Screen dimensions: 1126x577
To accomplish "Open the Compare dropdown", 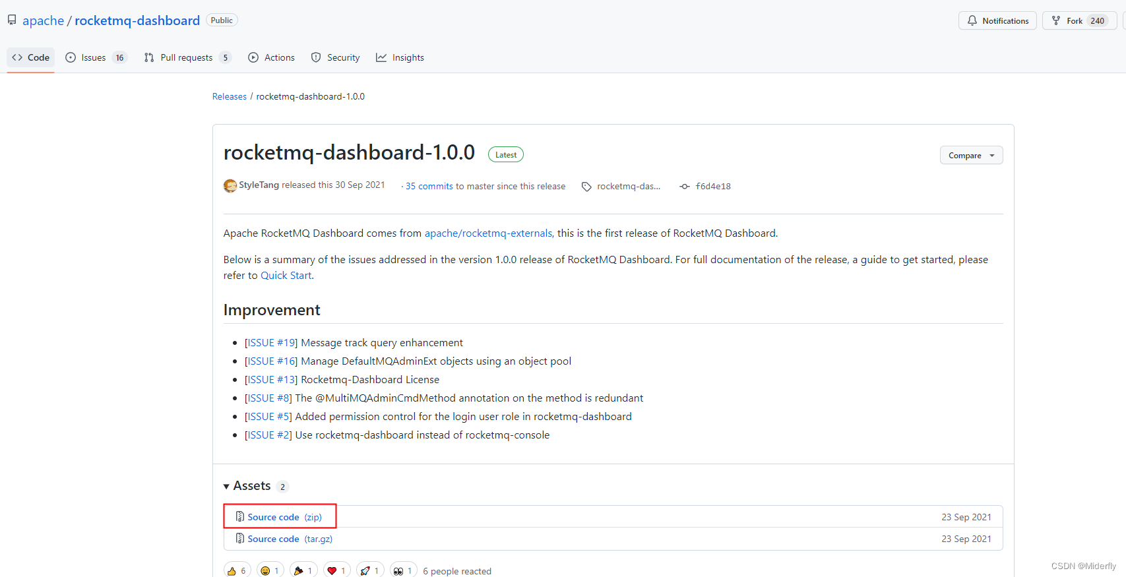I will tap(971, 155).
